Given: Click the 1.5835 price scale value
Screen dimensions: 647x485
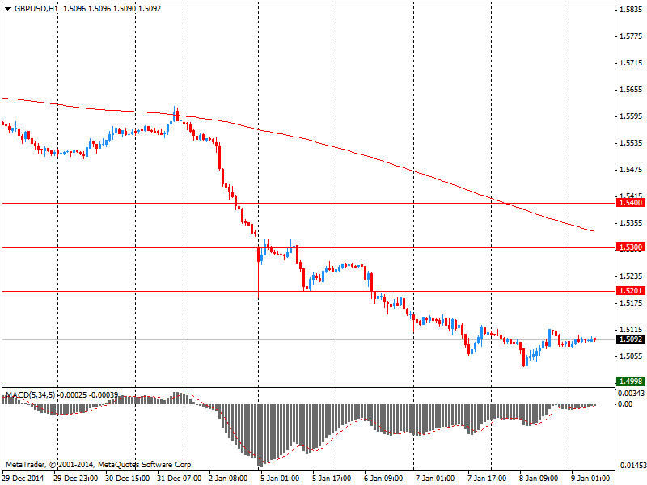Looking at the screenshot, I should coord(631,10).
